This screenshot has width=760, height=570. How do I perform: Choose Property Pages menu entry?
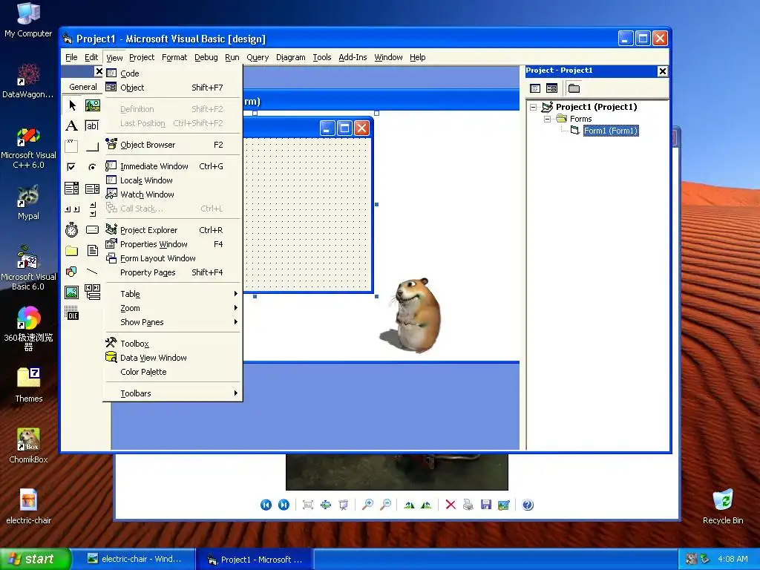pyautogui.click(x=172, y=272)
